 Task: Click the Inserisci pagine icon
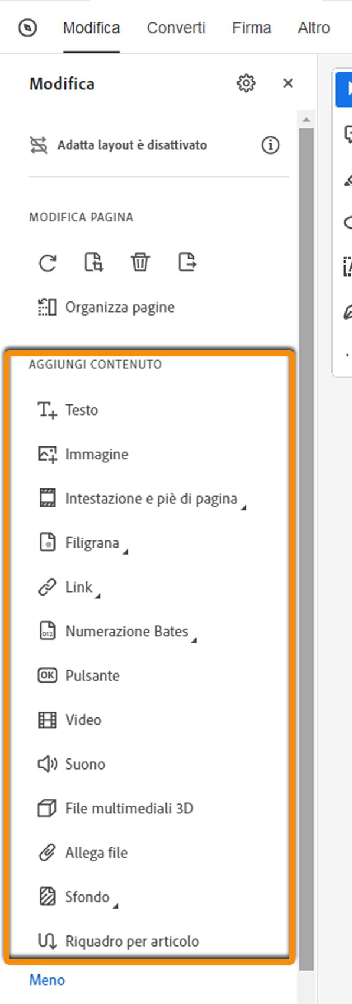tap(93, 263)
